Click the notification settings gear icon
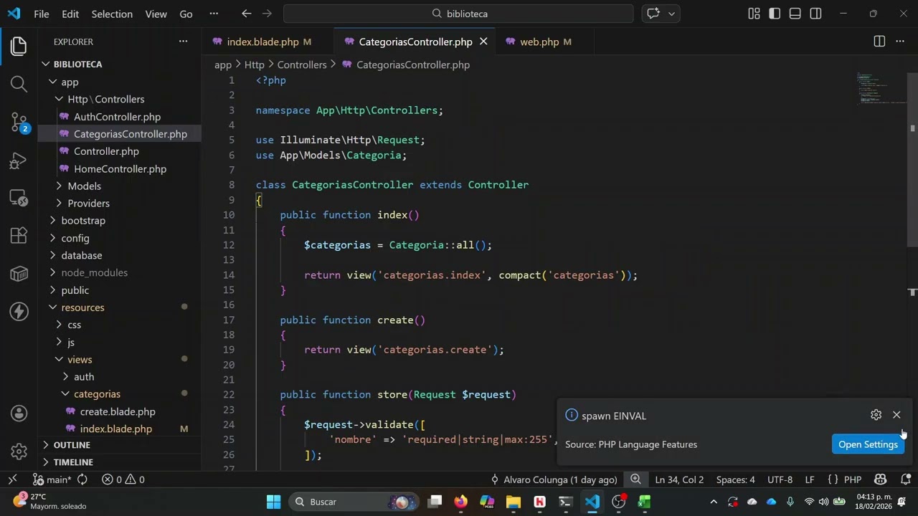Screen dimensions: 918x516 tap(876, 415)
